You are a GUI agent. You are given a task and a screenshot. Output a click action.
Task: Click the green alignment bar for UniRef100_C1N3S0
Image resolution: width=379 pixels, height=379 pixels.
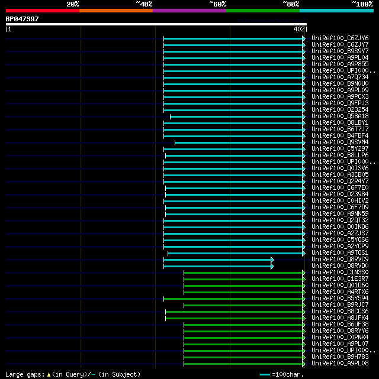pos(245,273)
